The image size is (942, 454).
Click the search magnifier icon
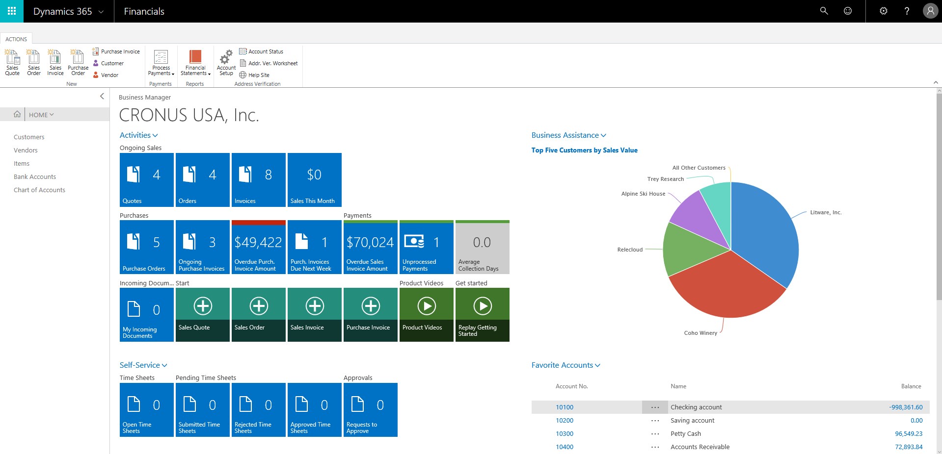pos(824,11)
